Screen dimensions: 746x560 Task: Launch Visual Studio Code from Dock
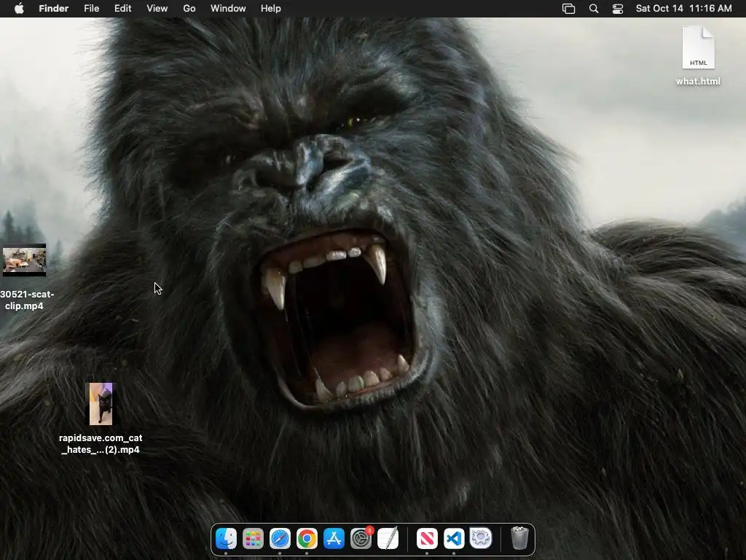pos(454,539)
